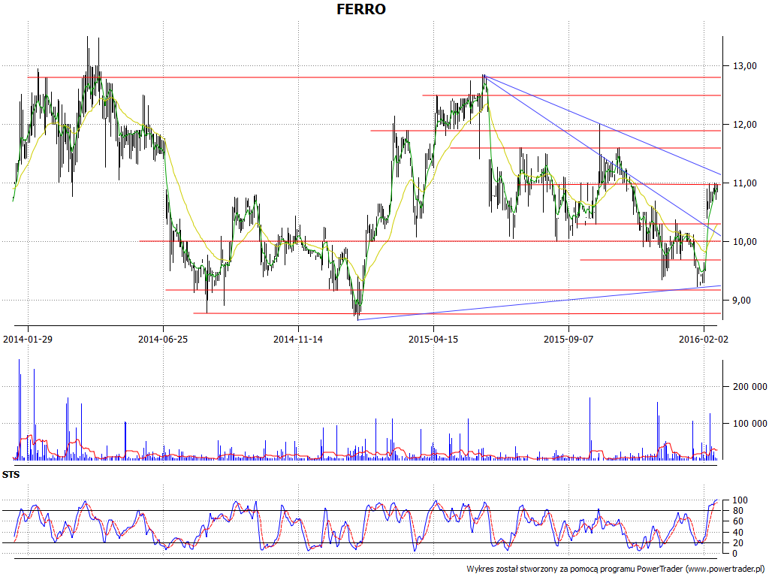Open the www.powertrader.pl credit text
The height and width of the screenshot is (577, 769).
coord(725,569)
